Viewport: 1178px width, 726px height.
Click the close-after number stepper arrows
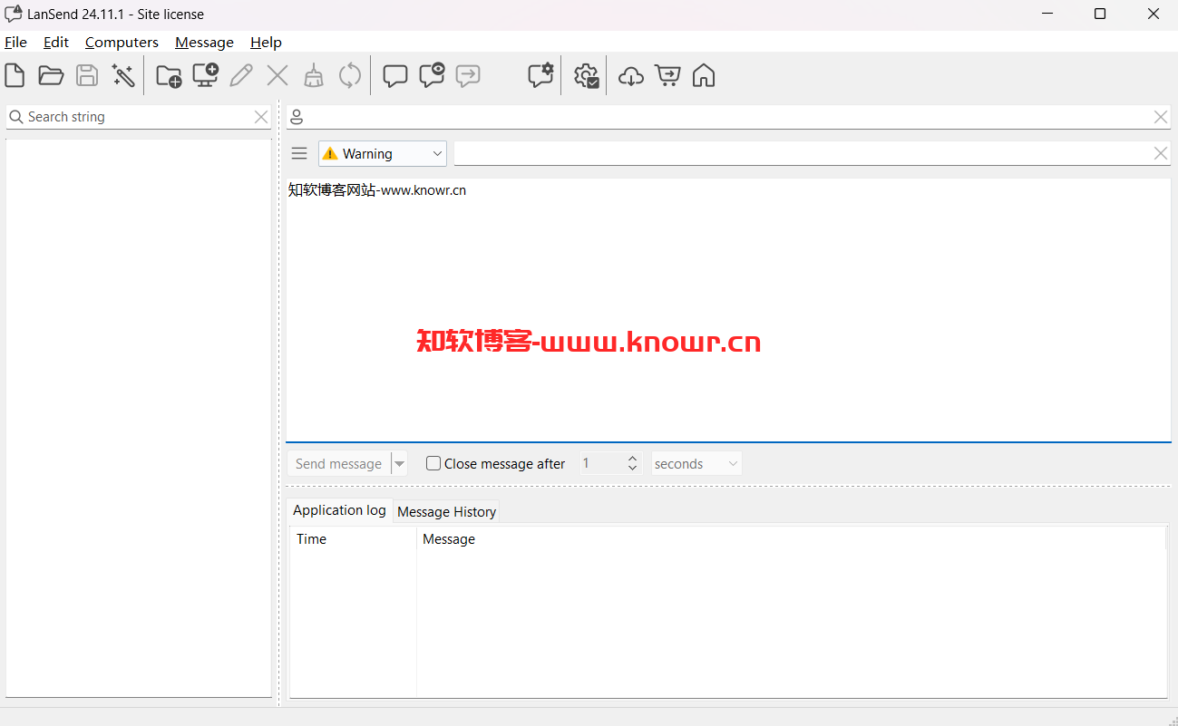click(633, 463)
